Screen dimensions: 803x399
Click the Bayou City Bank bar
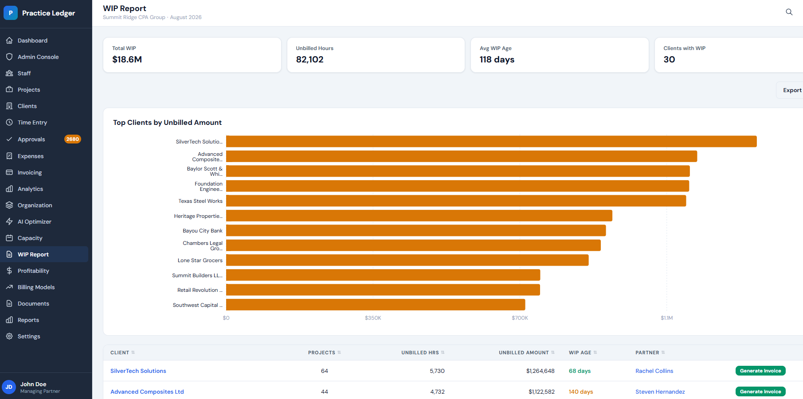(x=416, y=230)
